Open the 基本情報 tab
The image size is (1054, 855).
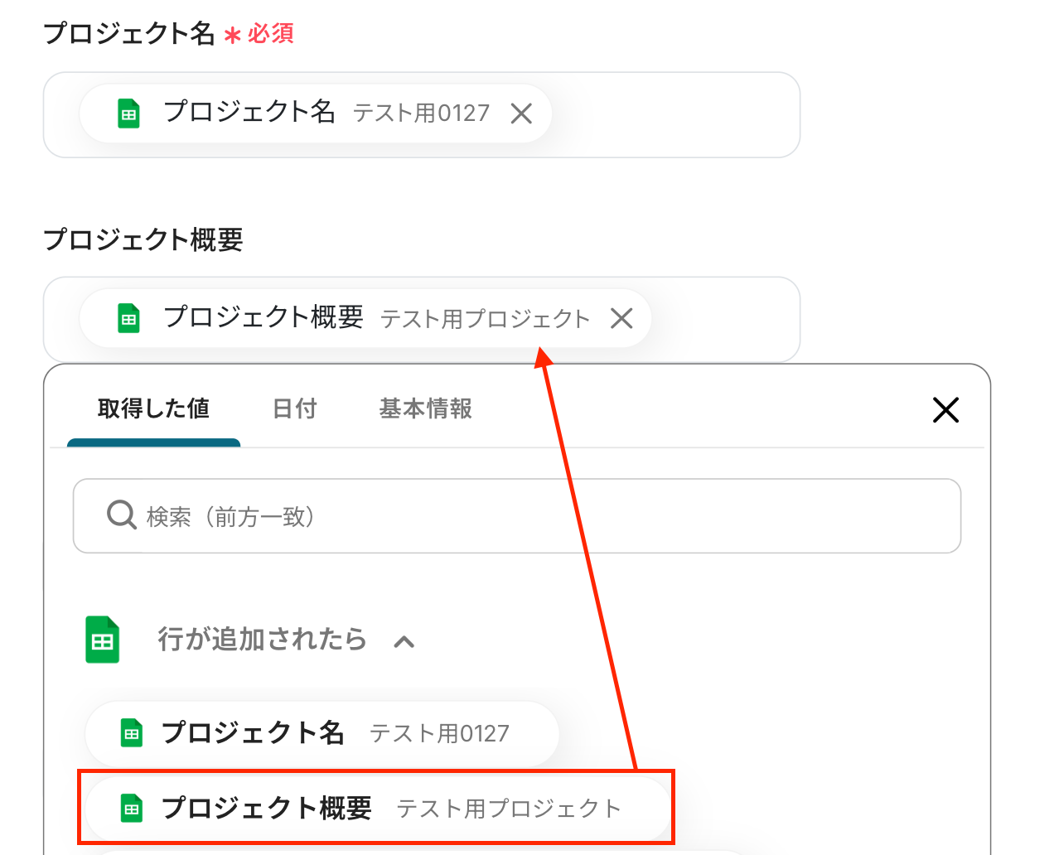[x=426, y=408]
